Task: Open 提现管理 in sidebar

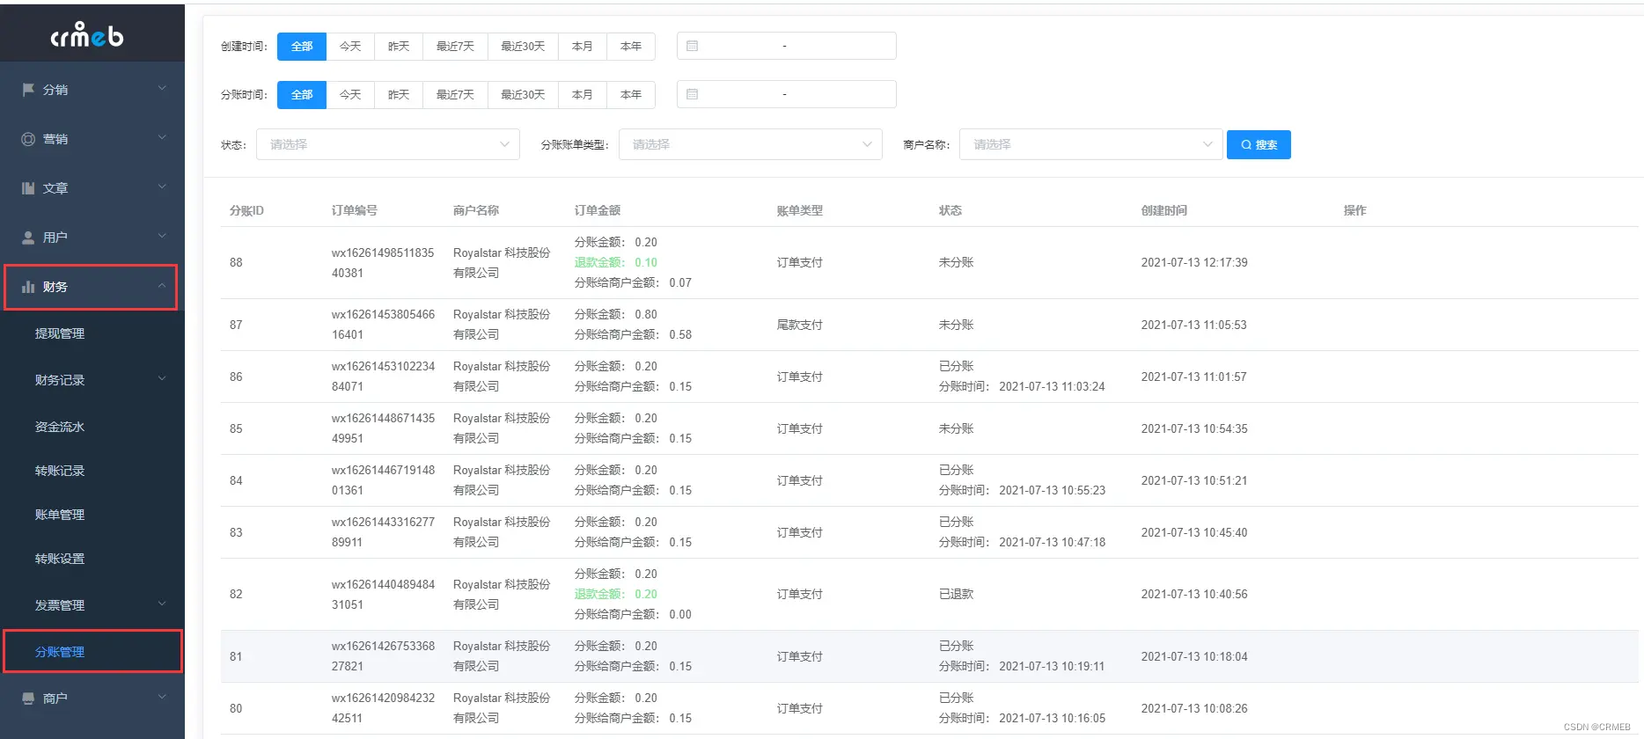Action: pyautogui.click(x=60, y=333)
